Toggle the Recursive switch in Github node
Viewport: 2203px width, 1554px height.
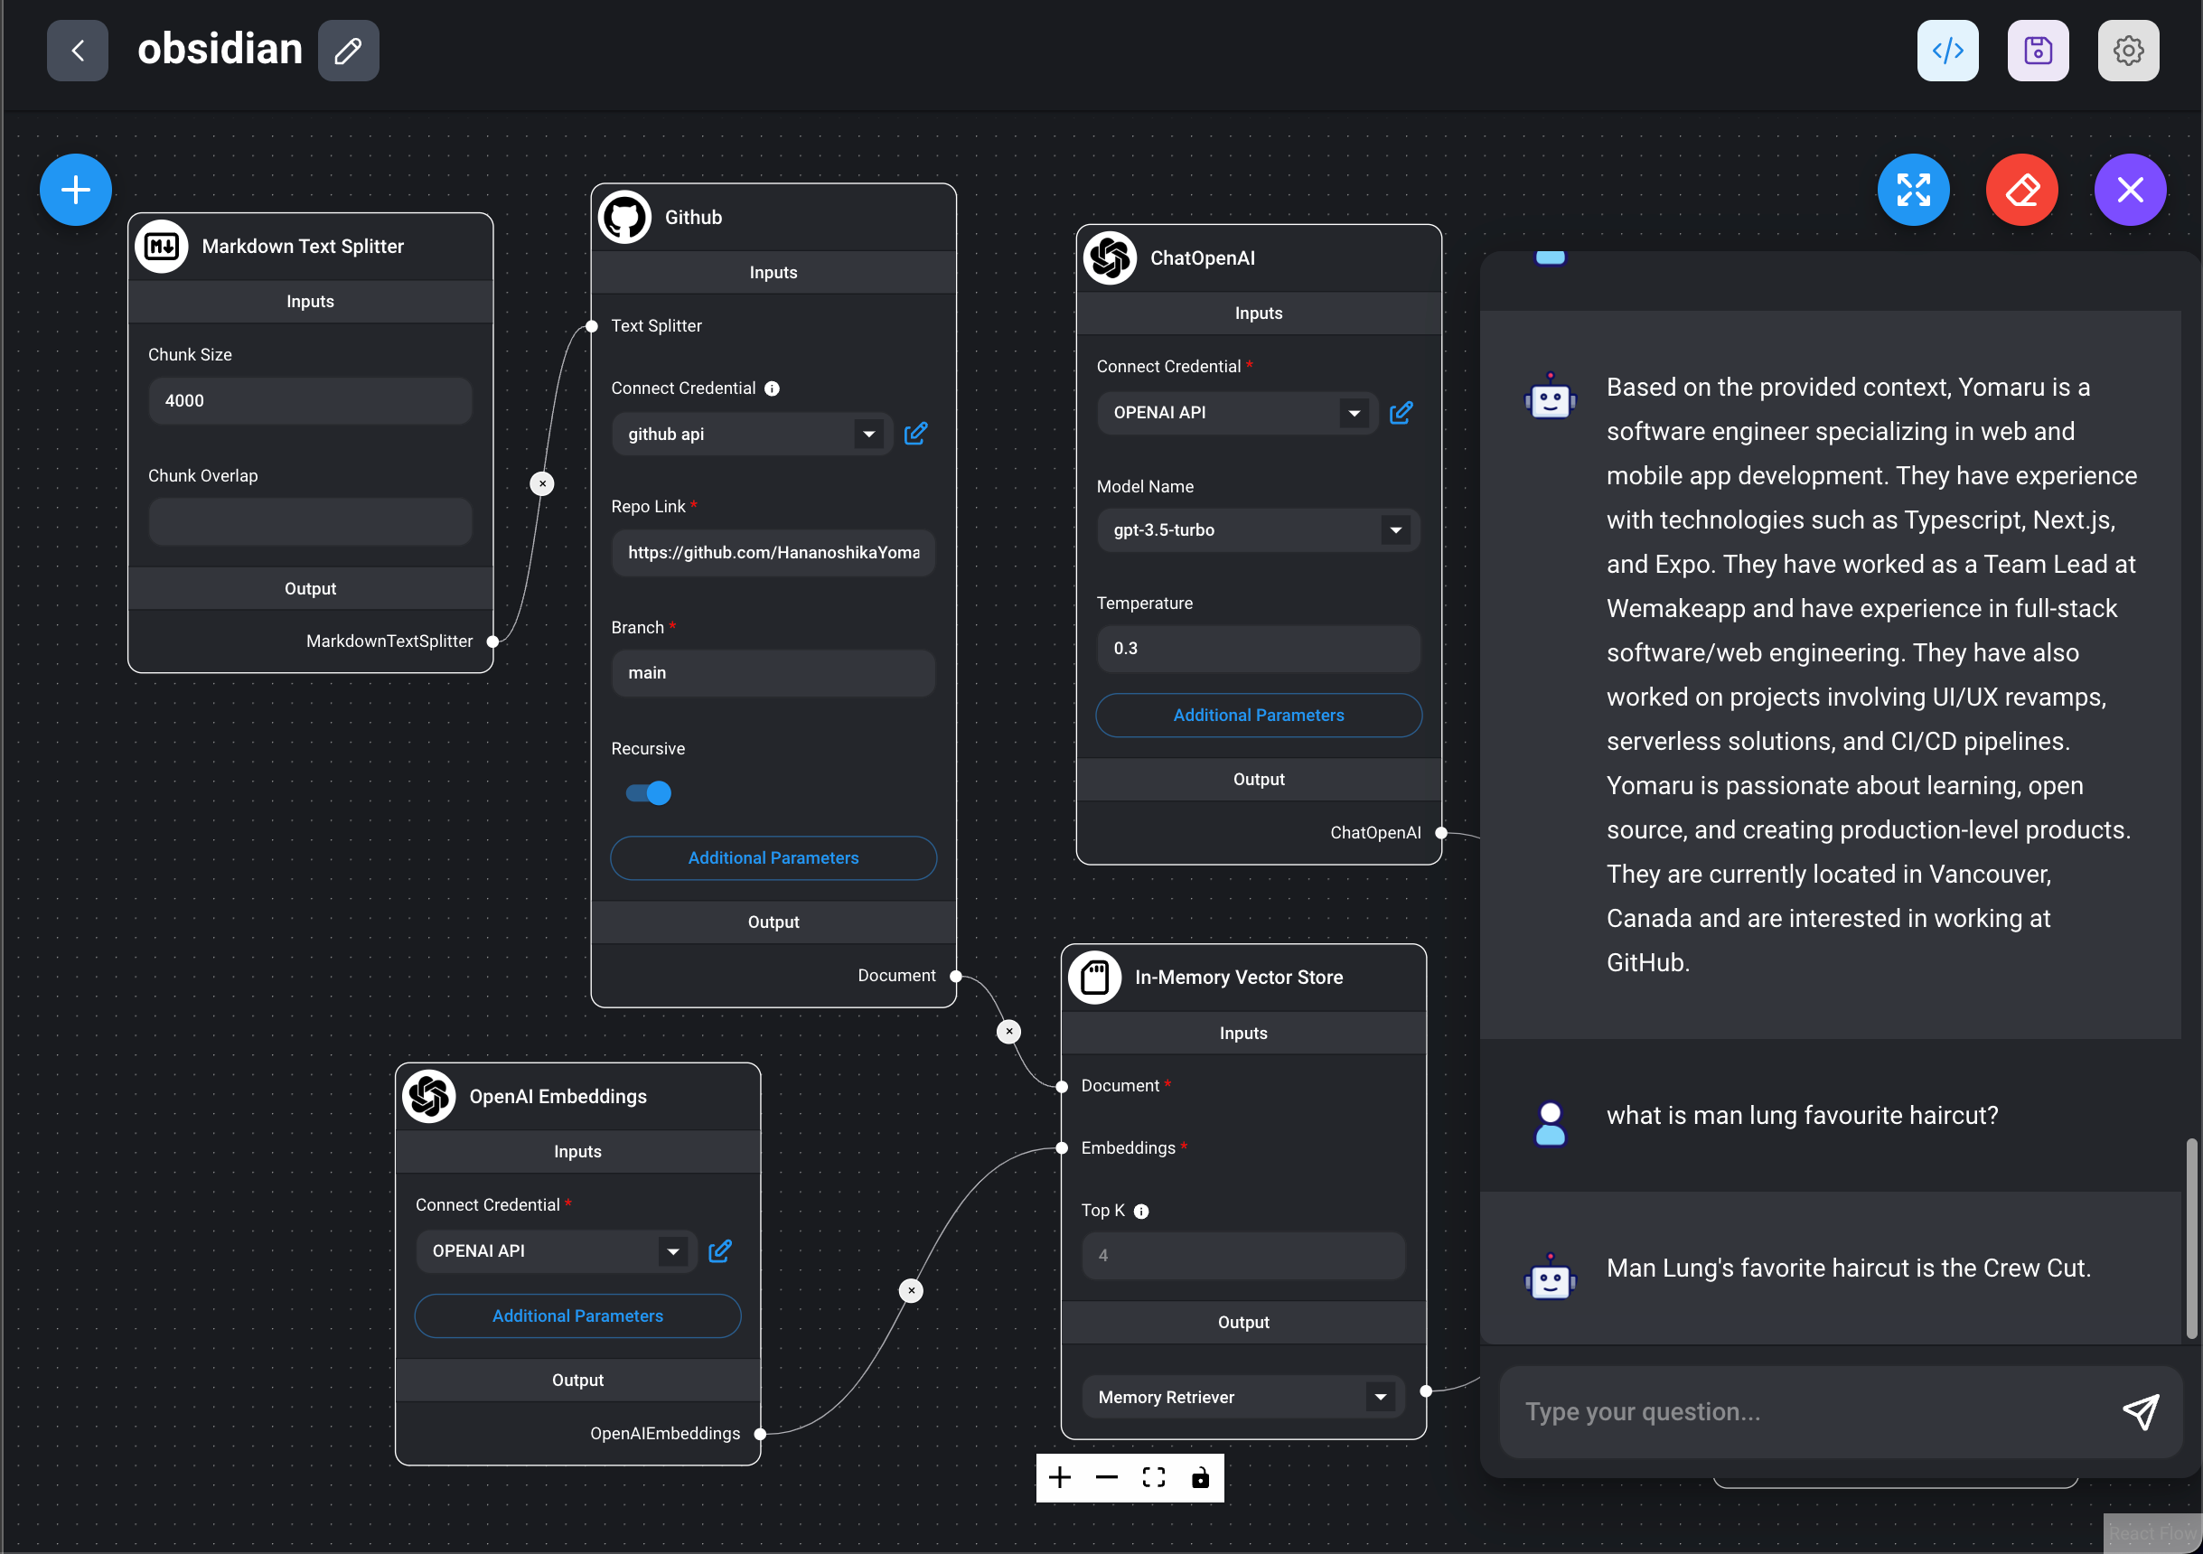click(649, 793)
